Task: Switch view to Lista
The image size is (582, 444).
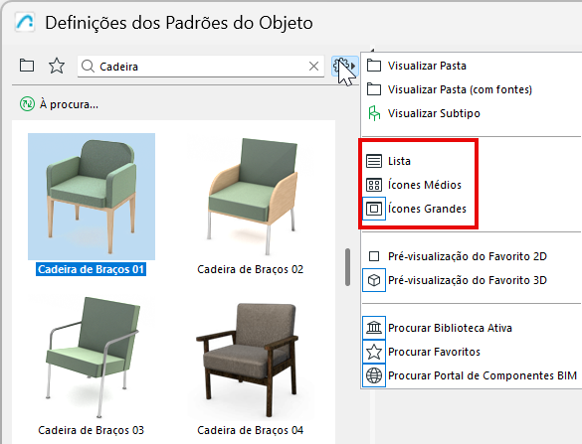Action: coord(399,161)
